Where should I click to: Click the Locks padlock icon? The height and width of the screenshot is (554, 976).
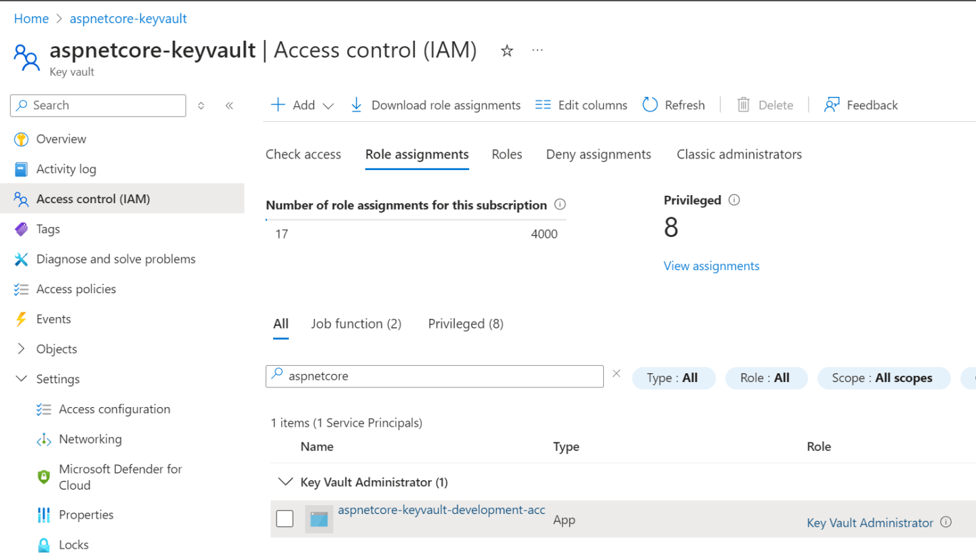click(44, 545)
